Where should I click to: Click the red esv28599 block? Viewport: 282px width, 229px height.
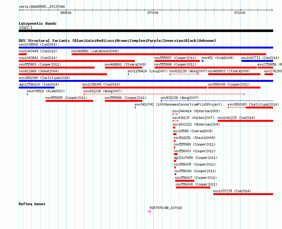175,134
